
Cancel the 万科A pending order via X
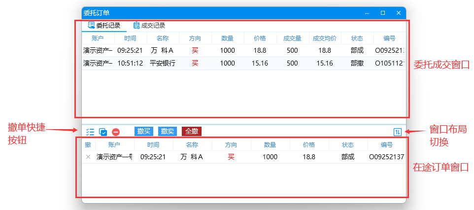click(88, 157)
